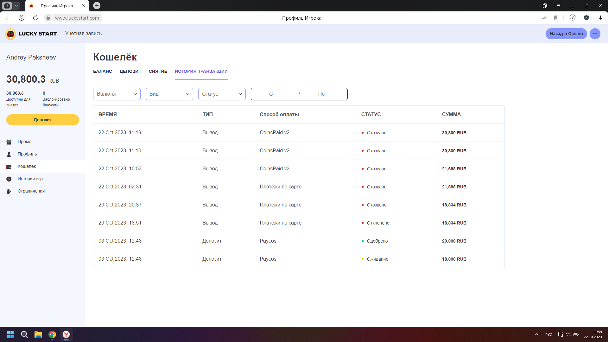This screenshot has height=342, width=608.
Task: Open File Explorer from taskbar
Action: tap(38, 334)
